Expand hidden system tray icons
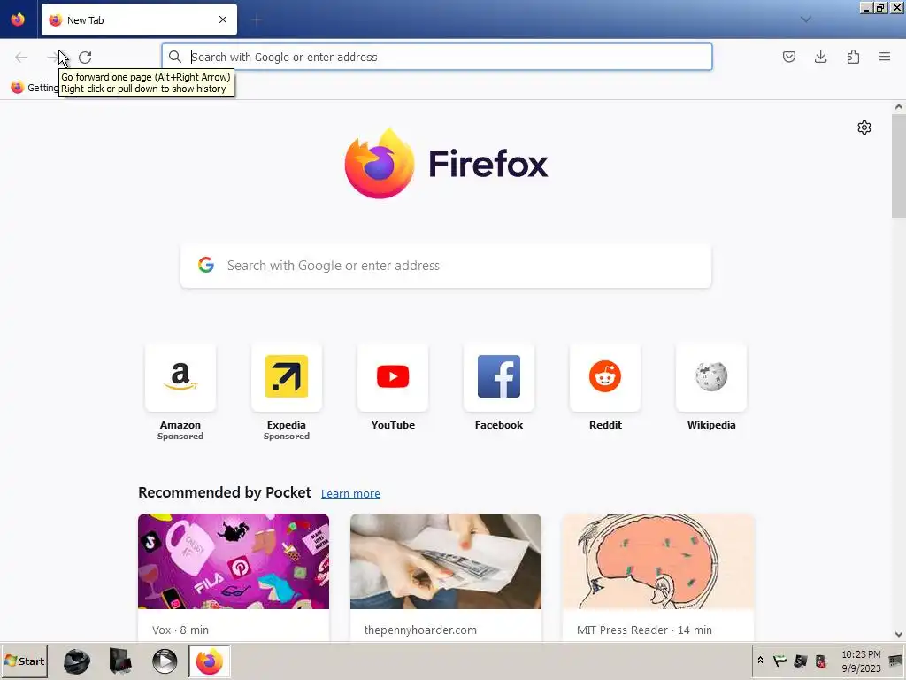Screen dimensions: 906x680 pos(760,661)
